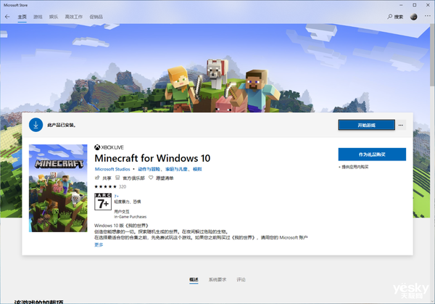435x304 pixels.
Task: Click the blue download status icon
Action: tap(36, 125)
